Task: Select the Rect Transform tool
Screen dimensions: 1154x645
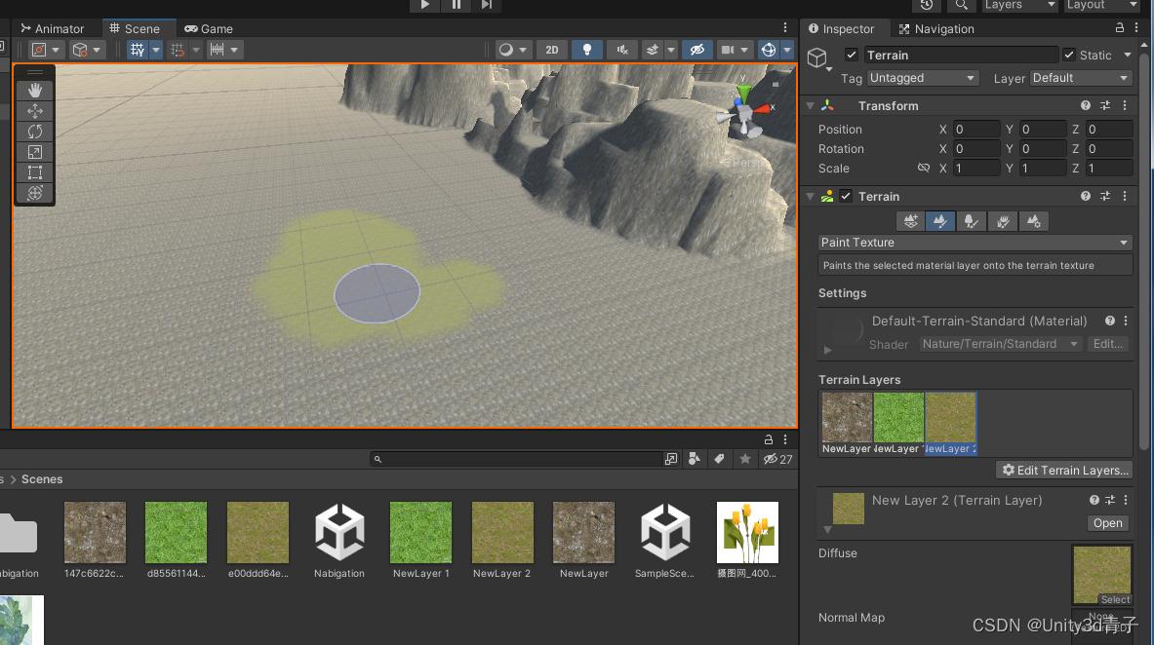Action: click(x=34, y=172)
